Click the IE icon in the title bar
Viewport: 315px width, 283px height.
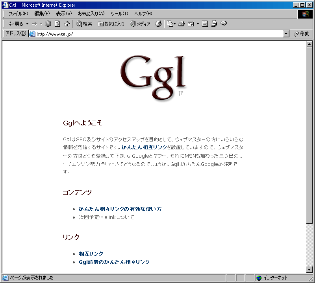click(x=5, y=5)
